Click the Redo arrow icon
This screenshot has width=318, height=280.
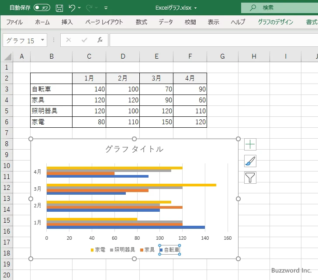pos(89,8)
